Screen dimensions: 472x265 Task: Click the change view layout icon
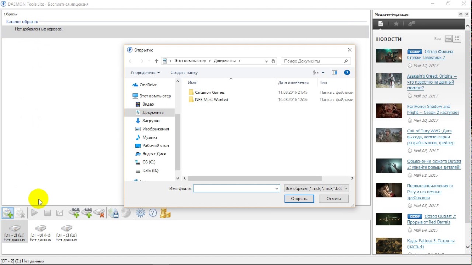(x=315, y=73)
